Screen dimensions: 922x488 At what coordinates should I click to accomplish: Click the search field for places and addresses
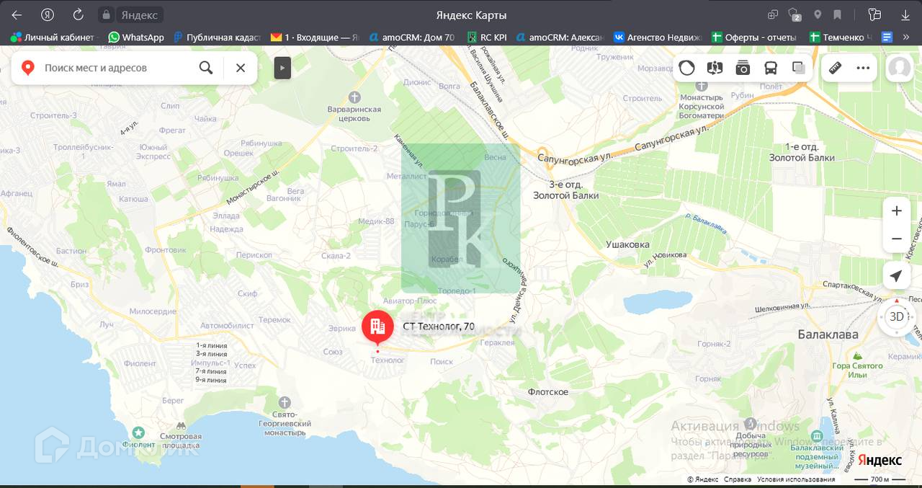click(x=115, y=68)
